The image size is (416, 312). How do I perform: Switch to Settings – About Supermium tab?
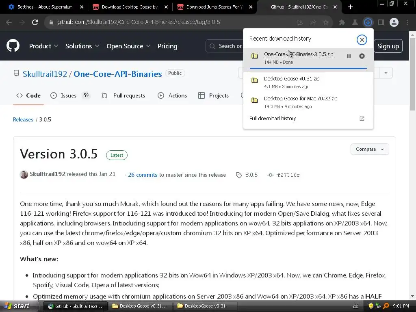coord(45,7)
